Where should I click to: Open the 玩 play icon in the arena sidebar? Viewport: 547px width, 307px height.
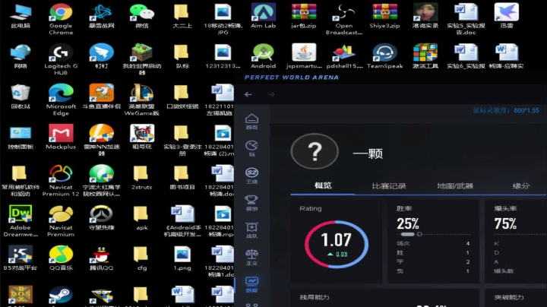coord(252,149)
